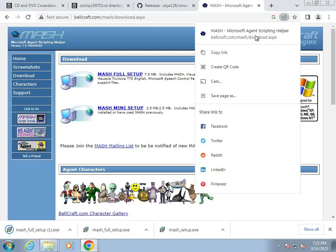The image size is (336, 252).
Task: Click the agent characters group image
Action: point(136,192)
